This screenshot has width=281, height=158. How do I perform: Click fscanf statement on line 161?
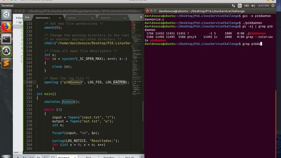(x=76, y=133)
